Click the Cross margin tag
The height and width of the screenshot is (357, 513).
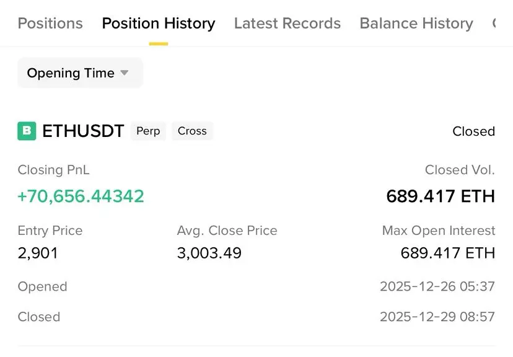tap(192, 131)
